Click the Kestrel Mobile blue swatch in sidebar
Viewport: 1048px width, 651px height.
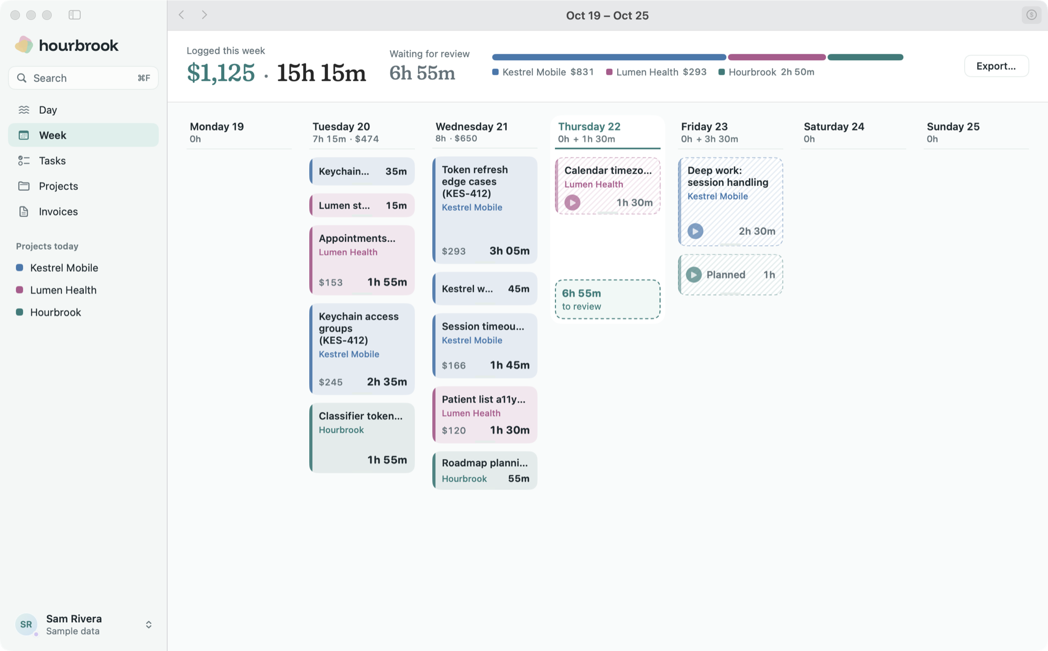point(19,267)
